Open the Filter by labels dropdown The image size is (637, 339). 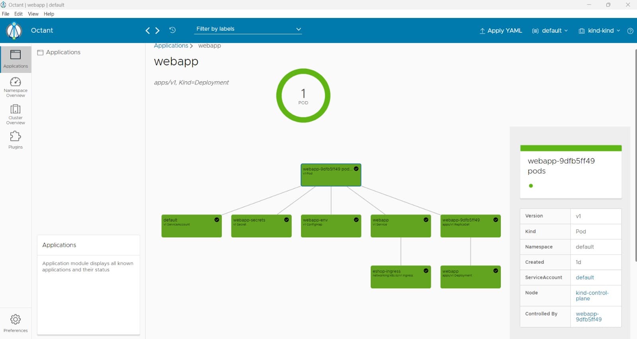point(248,29)
